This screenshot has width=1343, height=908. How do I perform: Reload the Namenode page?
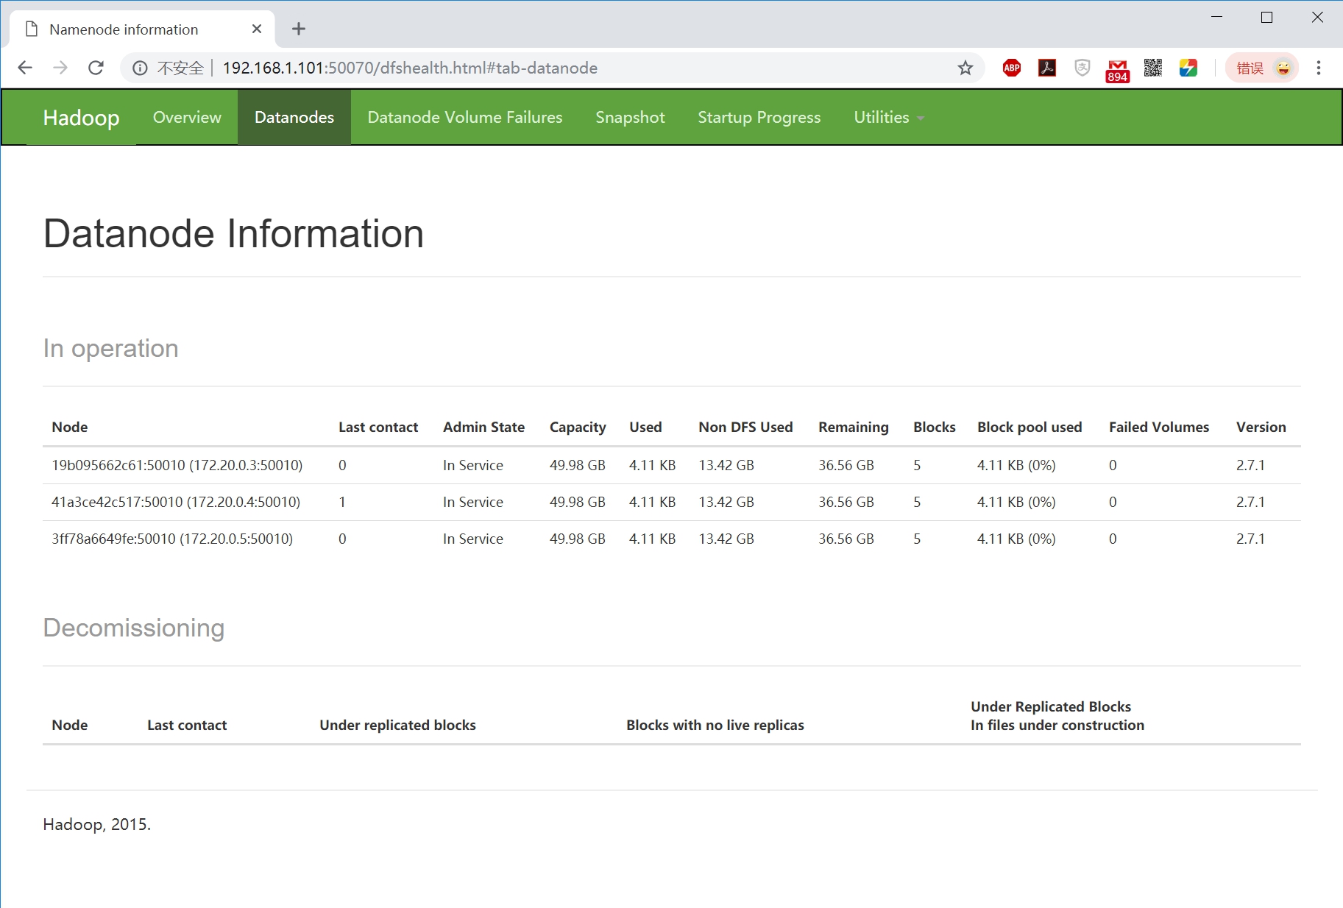[96, 68]
